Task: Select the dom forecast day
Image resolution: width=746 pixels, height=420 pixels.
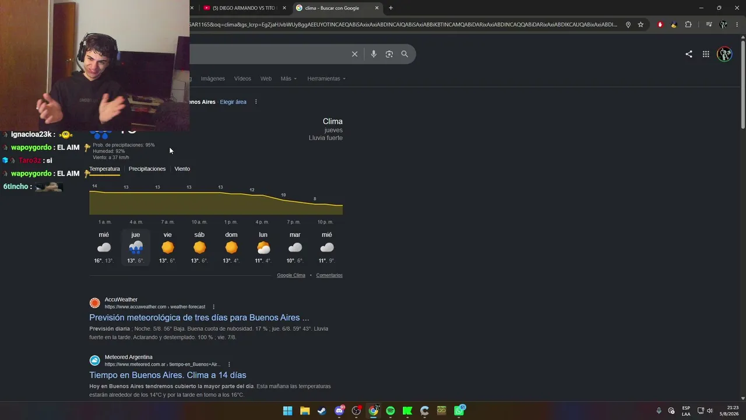Action: pyautogui.click(x=231, y=247)
